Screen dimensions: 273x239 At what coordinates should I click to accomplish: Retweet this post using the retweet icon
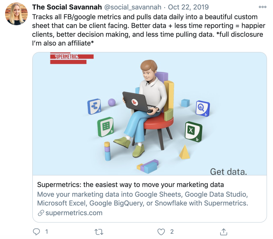click(99, 232)
